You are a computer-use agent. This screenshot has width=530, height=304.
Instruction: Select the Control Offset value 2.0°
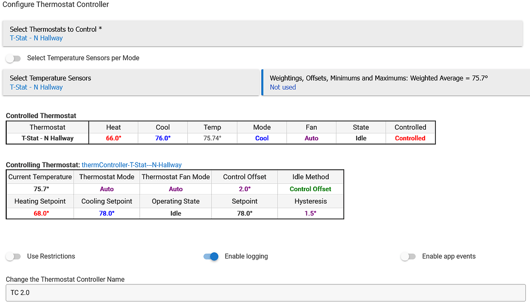[x=244, y=189]
